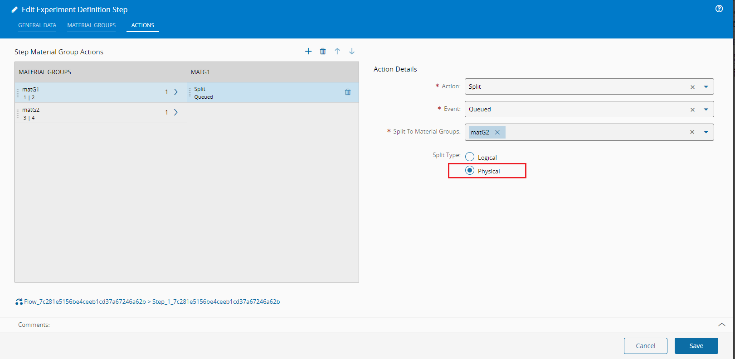Remove the matG2 tag from split groups
This screenshot has width=735, height=359.
tap(497, 132)
